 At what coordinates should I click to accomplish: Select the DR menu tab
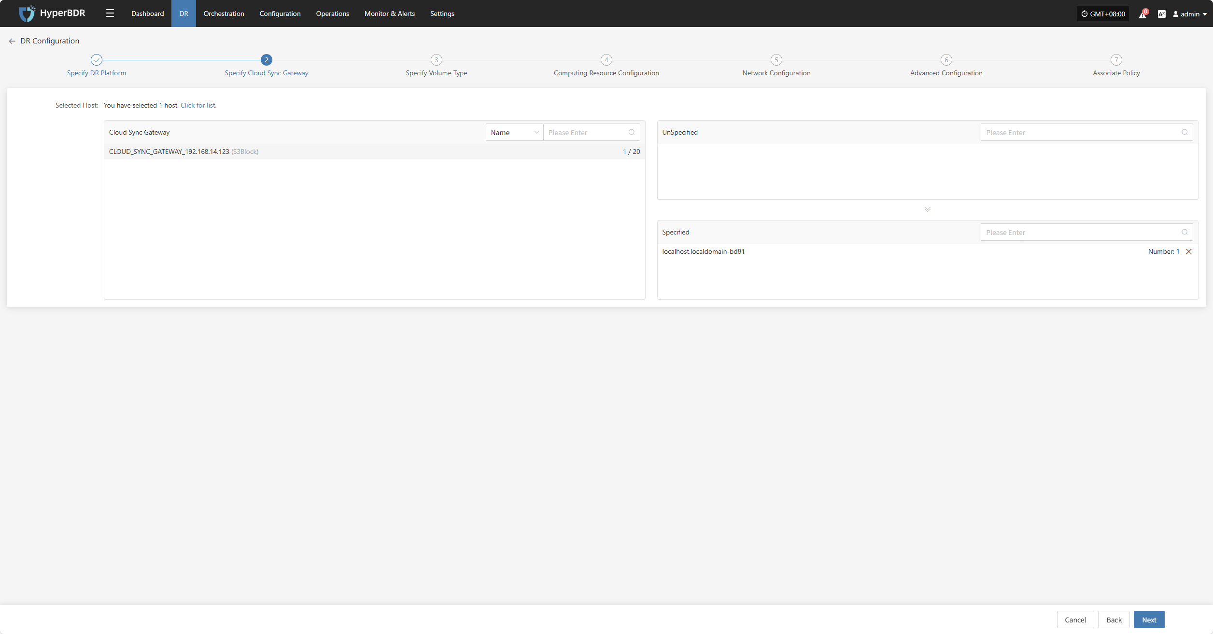coord(184,14)
